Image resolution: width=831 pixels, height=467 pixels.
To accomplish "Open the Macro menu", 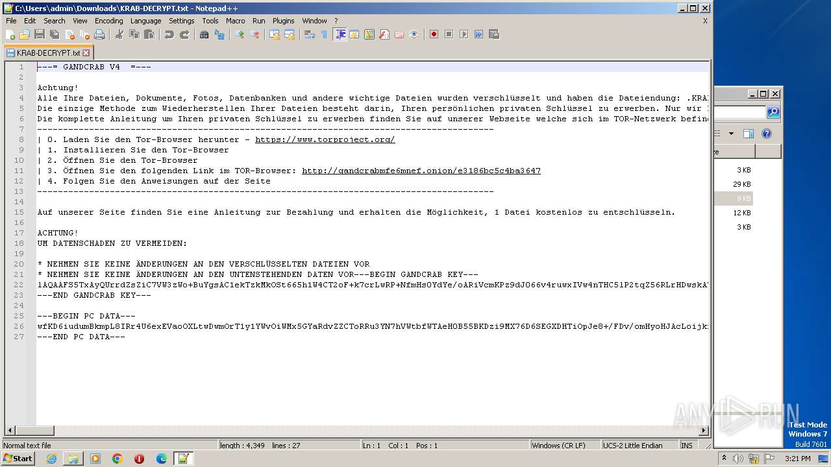I will tap(235, 21).
